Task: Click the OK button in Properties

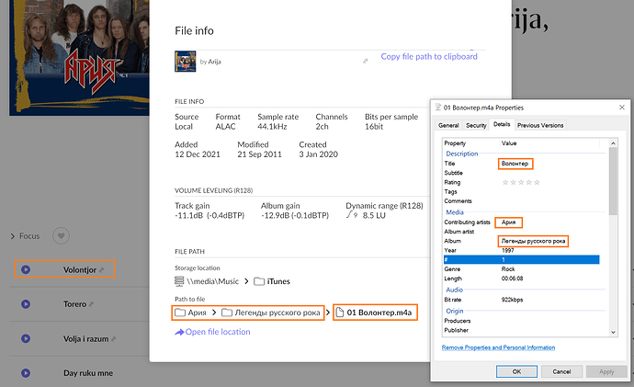Action: (516, 371)
